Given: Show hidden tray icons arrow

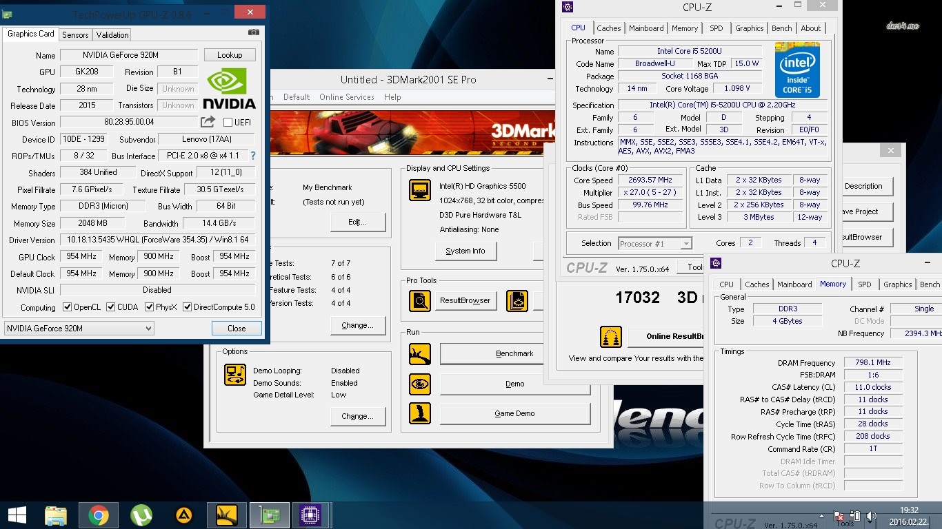Looking at the screenshot, I should [821, 516].
